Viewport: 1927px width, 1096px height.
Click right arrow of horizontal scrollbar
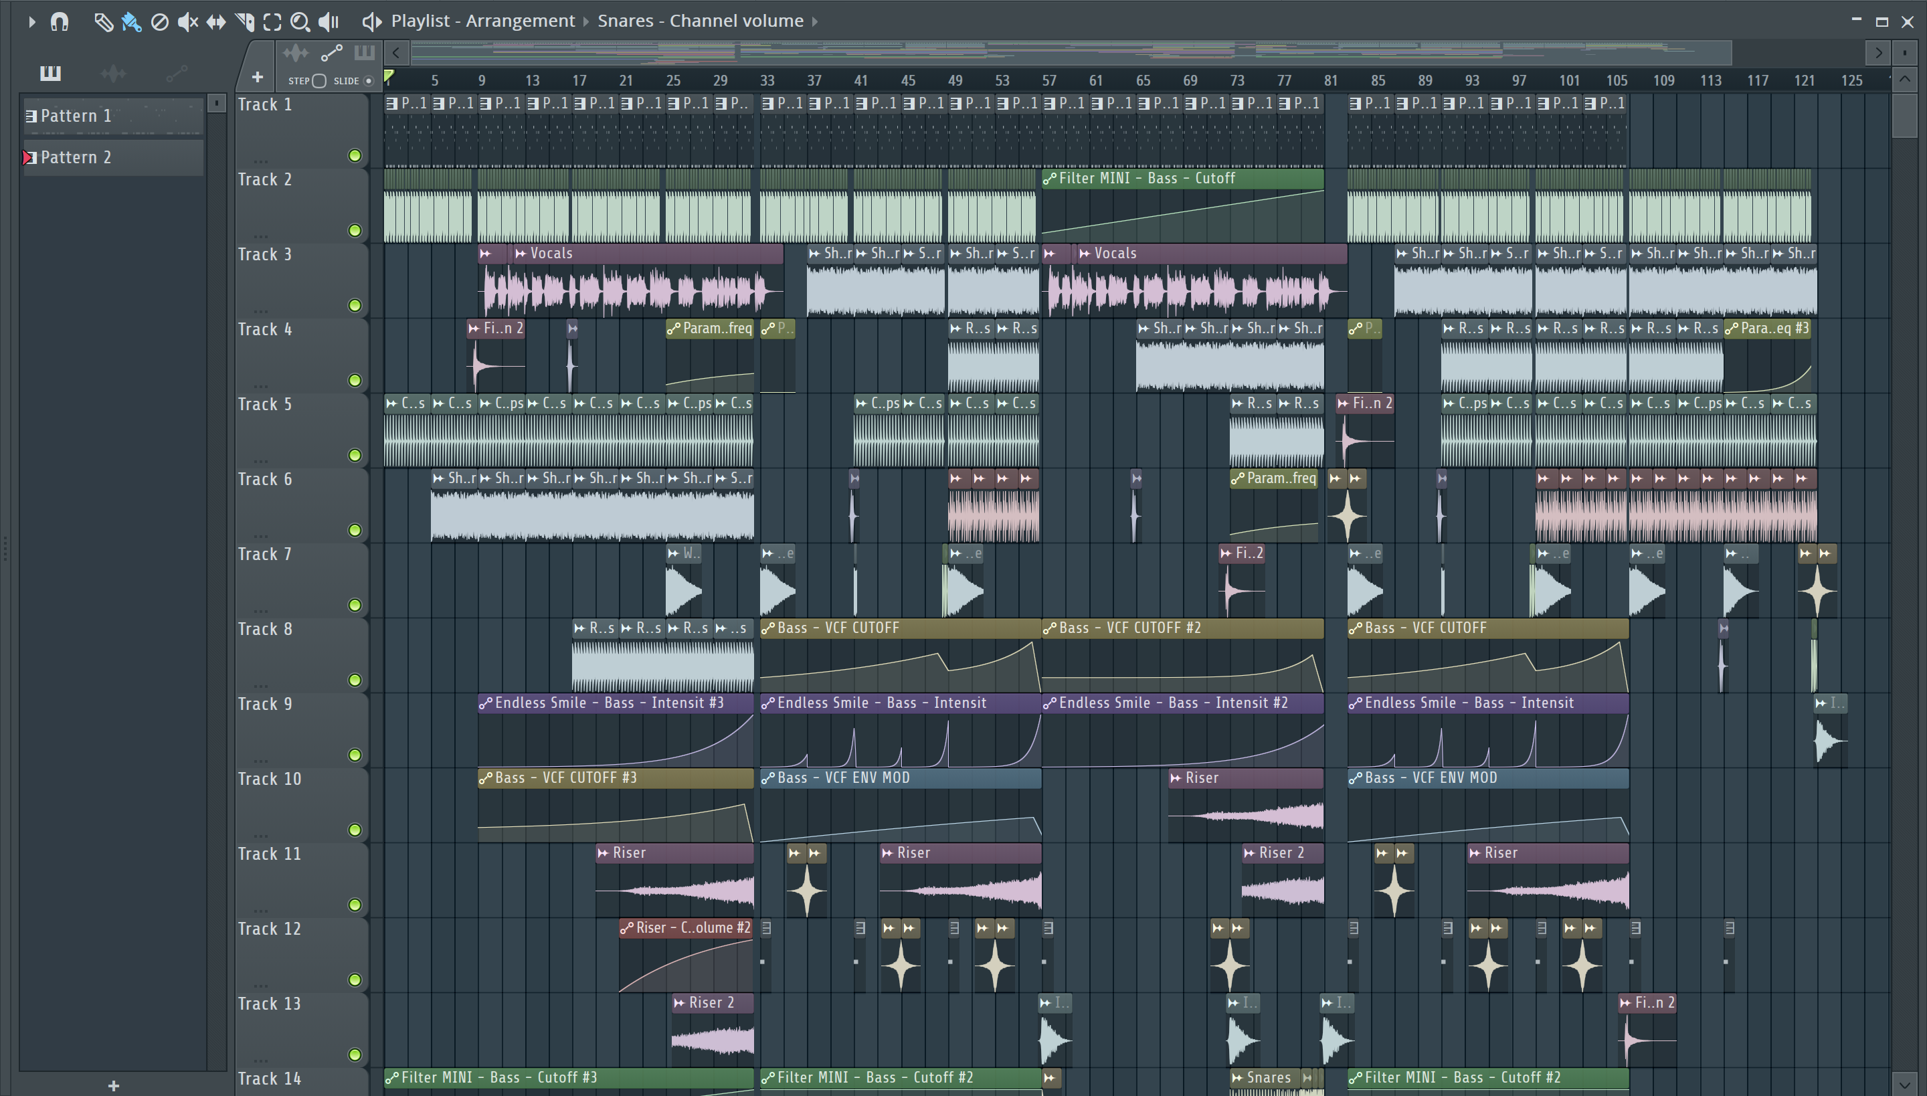coord(1879,53)
